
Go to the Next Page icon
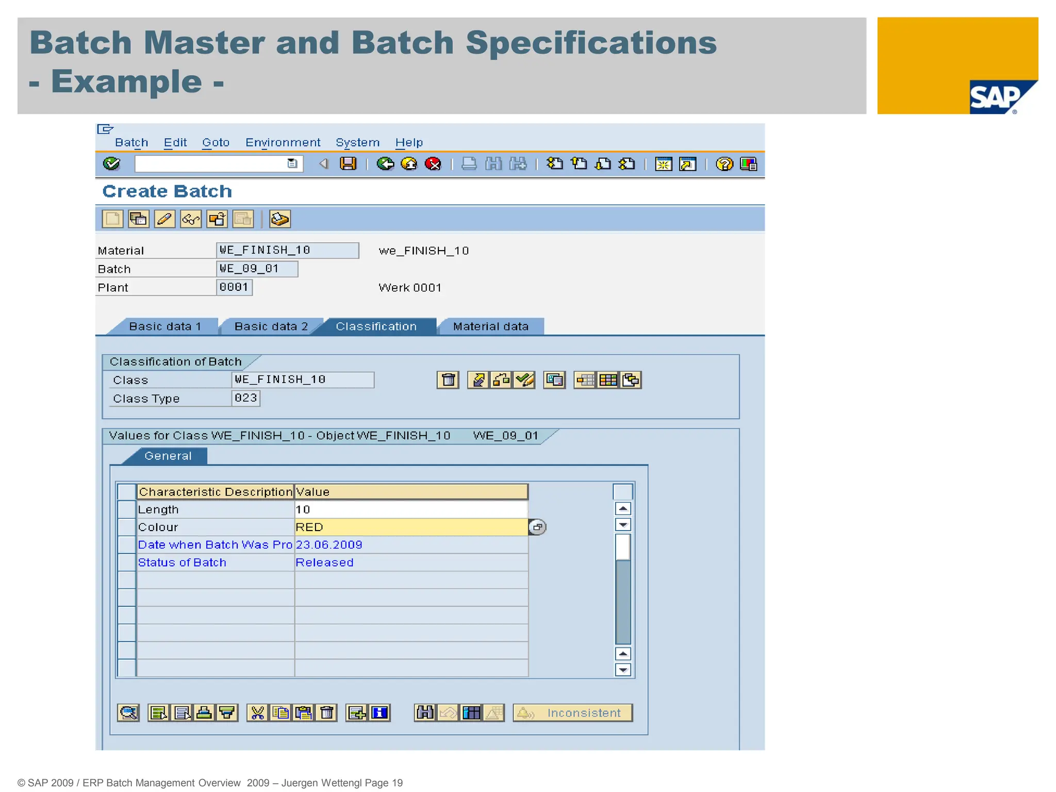[x=603, y=164]
